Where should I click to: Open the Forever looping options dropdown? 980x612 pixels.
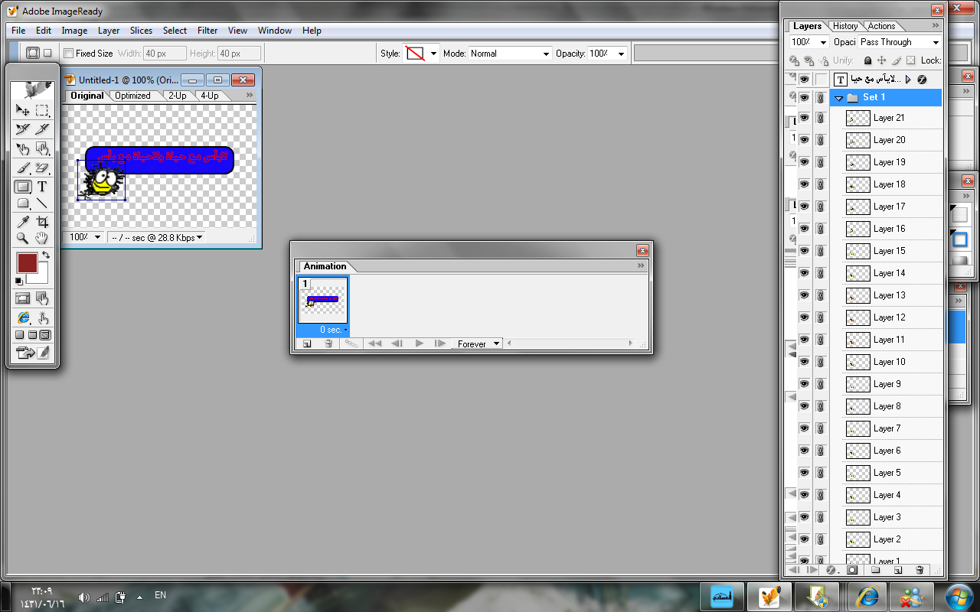(479, 343)
